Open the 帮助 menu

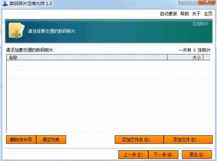[x=184, y=14]
